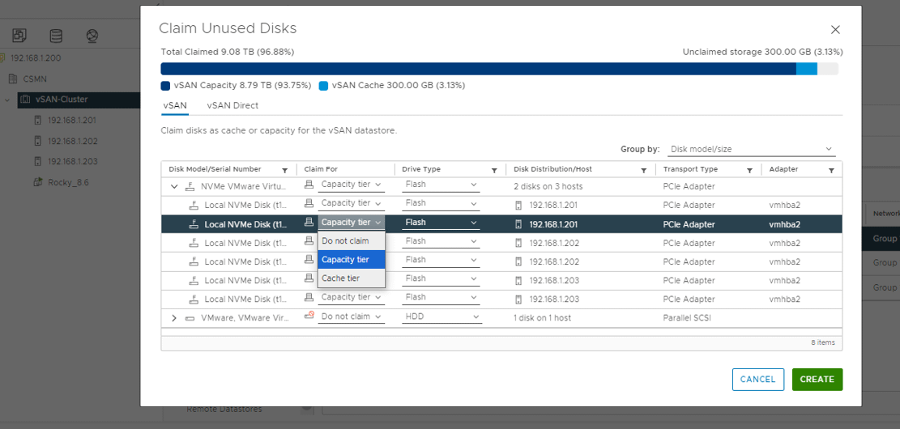Image resolution: width=900 pixels, height=429 pixels.
Task: Open Claim For dropdown of NVMe VMware Virtu group
Action: pos(352,185)
